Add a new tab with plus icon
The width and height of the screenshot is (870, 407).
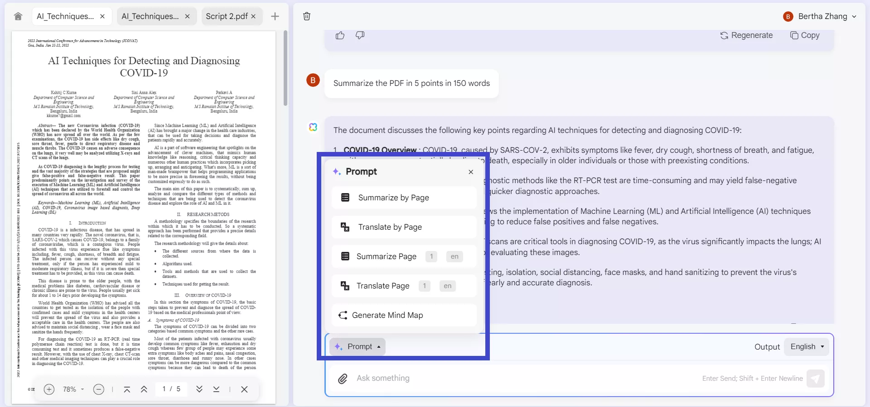pyautogui.click(x=275, y=16)
